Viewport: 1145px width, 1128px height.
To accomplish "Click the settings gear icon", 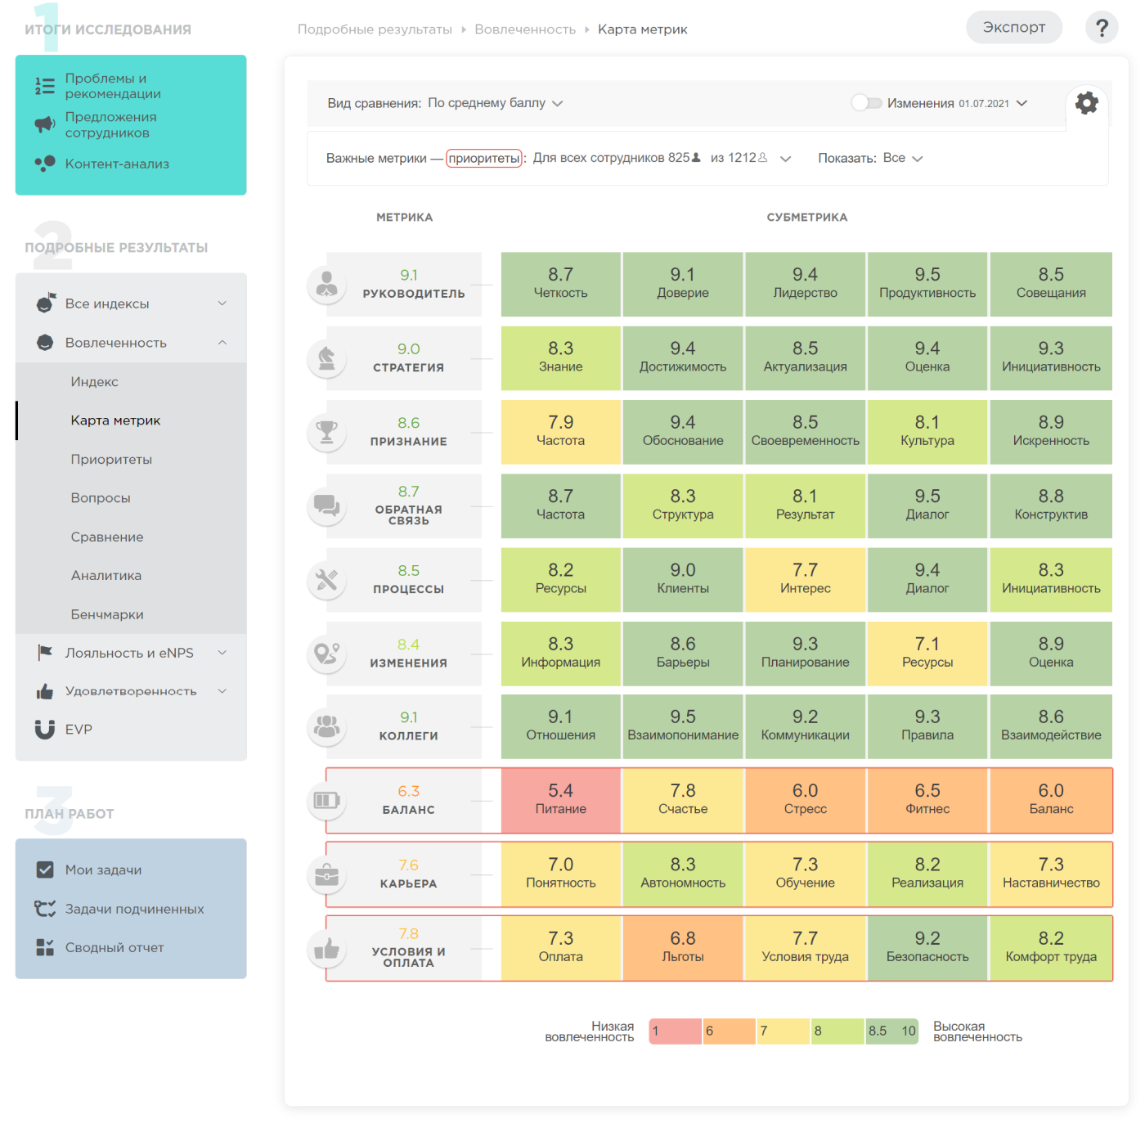I will click(x=1086, y=103).
